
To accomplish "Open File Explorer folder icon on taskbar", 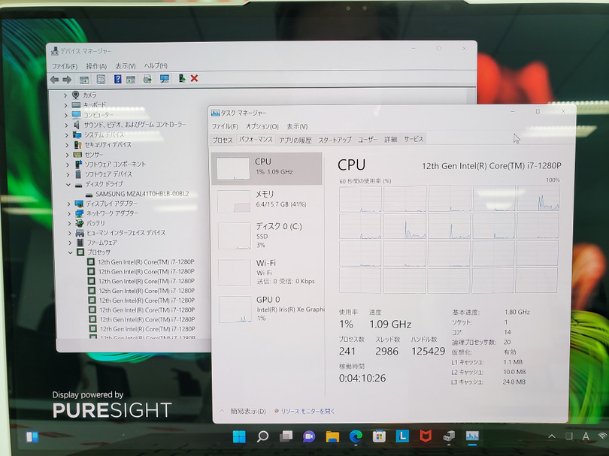I will pos(332,436).
